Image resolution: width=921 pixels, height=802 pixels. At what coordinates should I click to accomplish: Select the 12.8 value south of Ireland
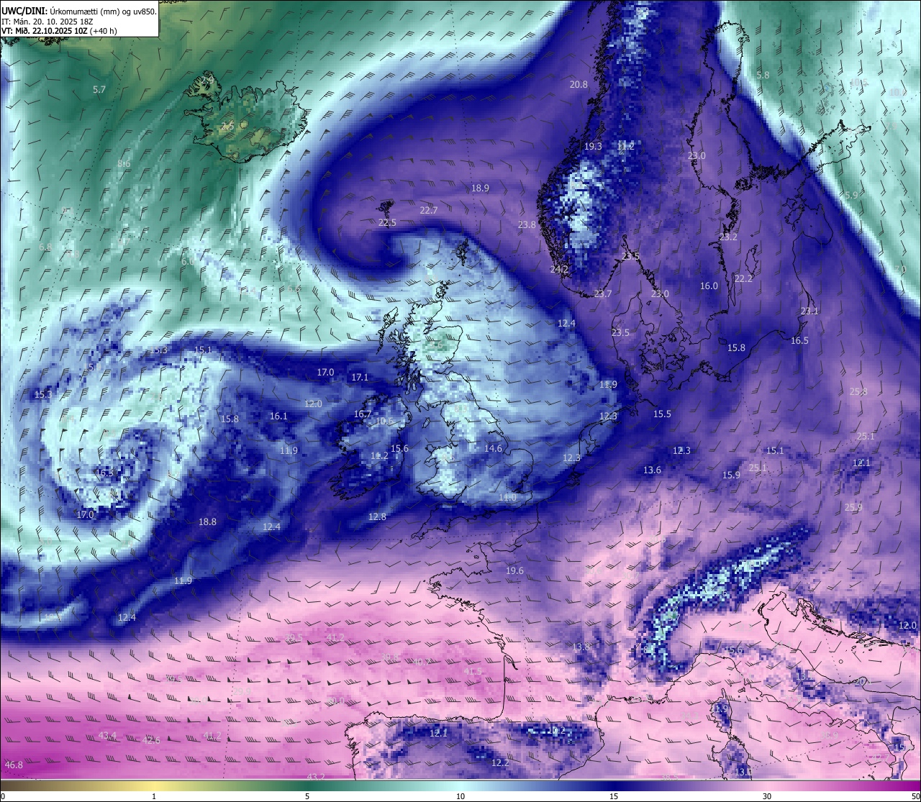point(377,516)
